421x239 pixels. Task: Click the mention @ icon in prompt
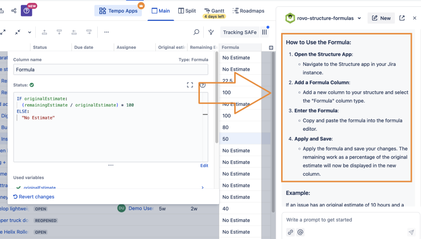(x=301, y=232)
